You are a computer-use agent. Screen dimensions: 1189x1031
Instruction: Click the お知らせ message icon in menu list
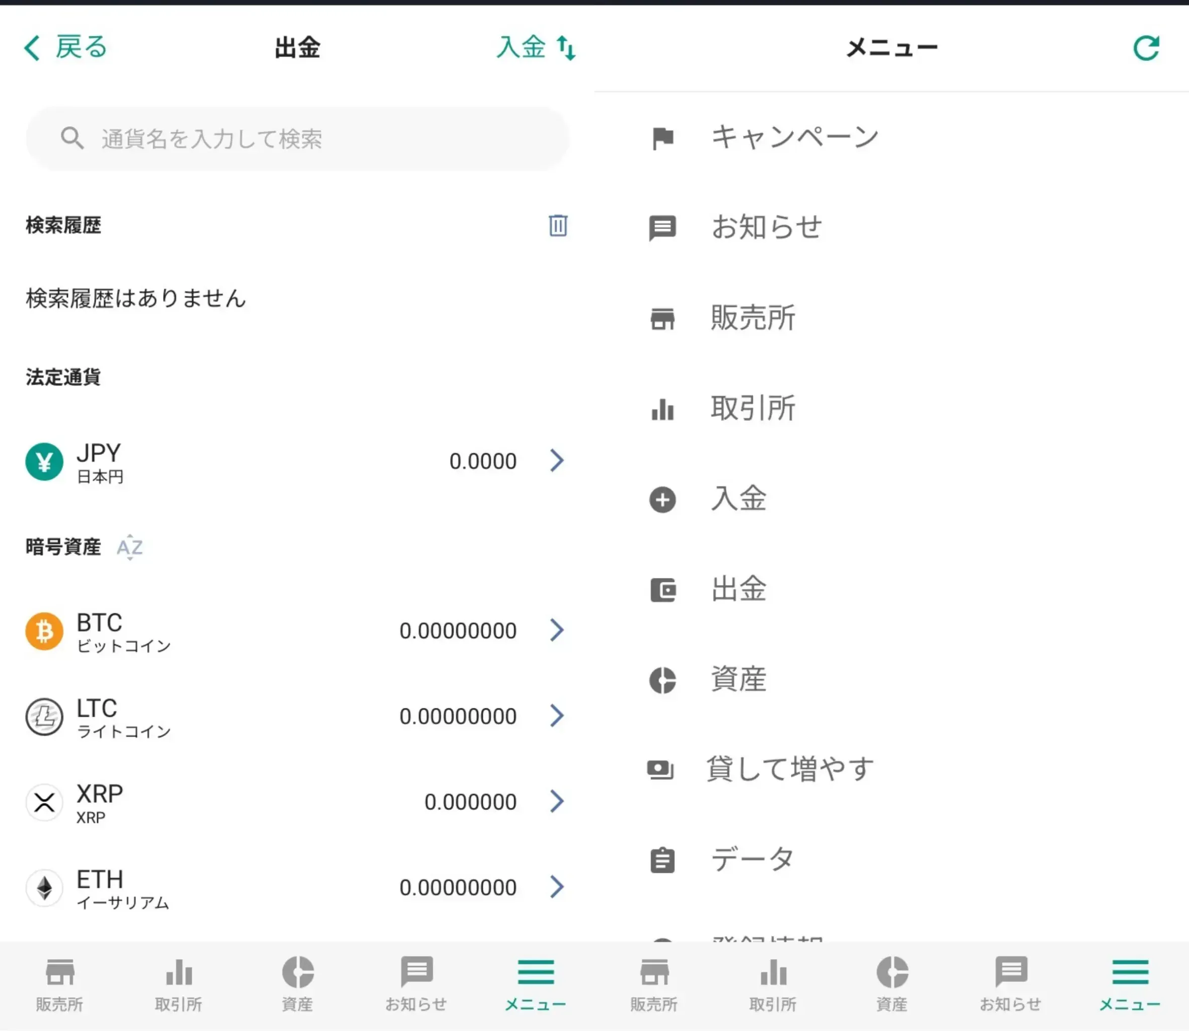[662, 229]
